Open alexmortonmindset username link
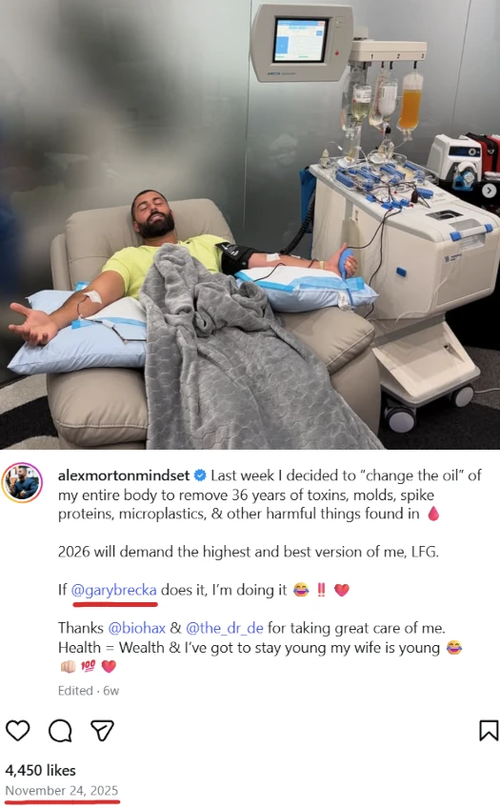This screenshot has width=500, height=808. coord(124,475)
